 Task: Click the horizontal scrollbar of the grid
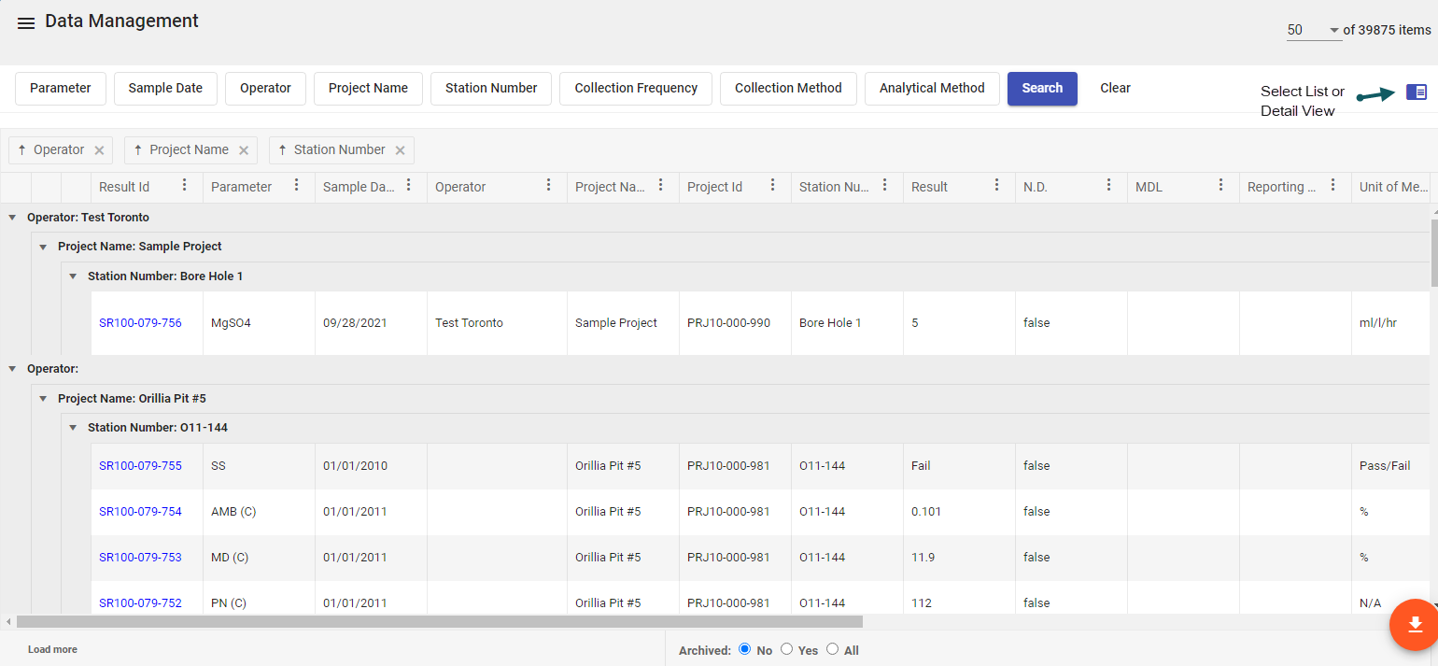(x=439, y=621)
